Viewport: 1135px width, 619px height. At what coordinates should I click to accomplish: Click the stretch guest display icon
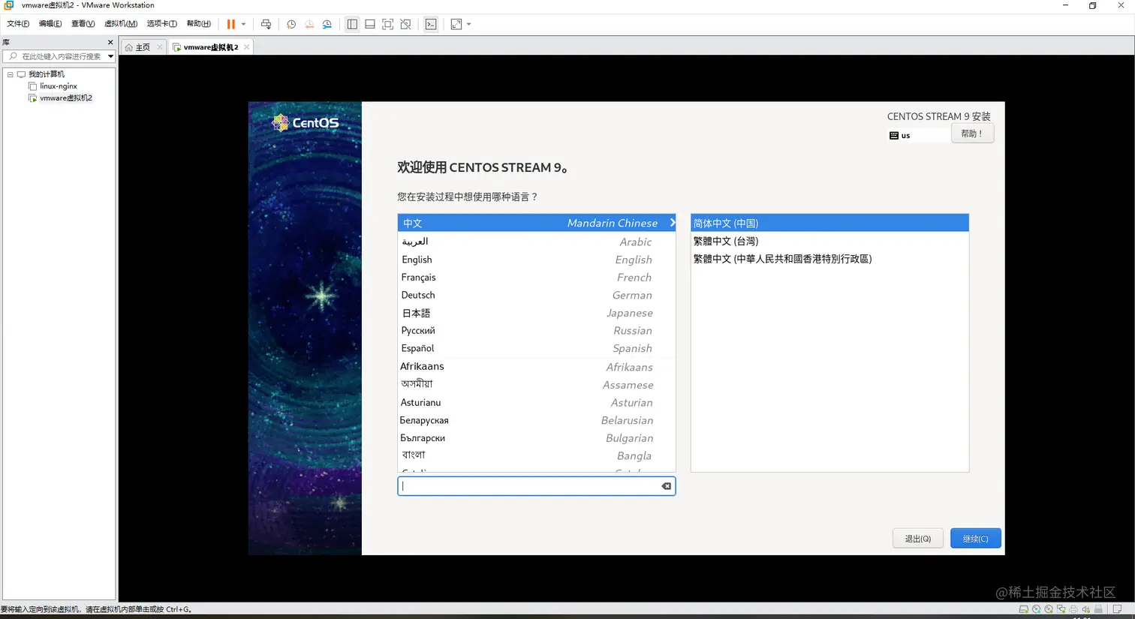[456, 24]
